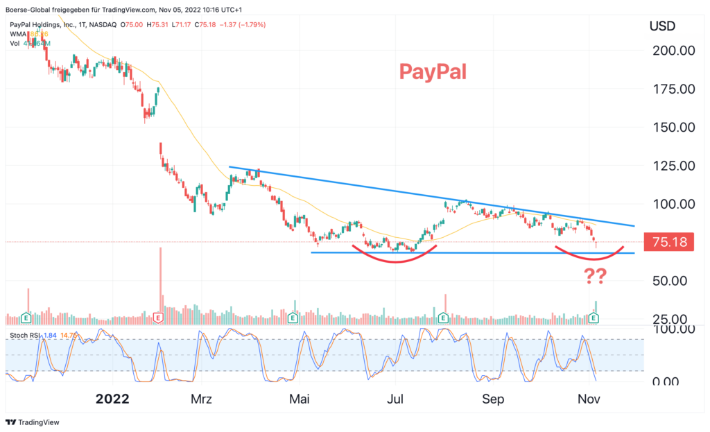Screen dimensions: 710x432
Task: Click the 2022 time axis label
Action: coord(112,399)
